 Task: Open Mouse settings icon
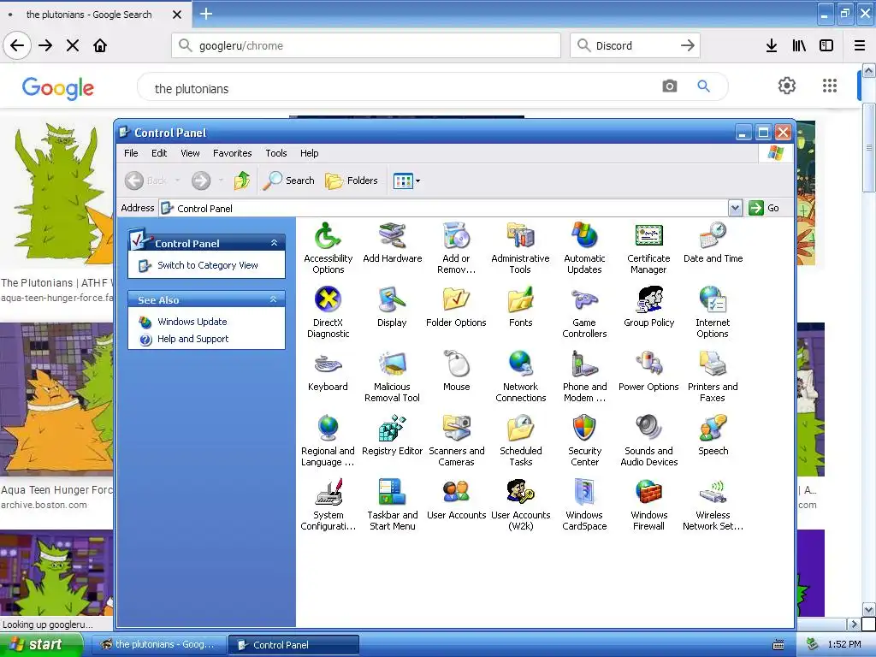pos(457,371)
